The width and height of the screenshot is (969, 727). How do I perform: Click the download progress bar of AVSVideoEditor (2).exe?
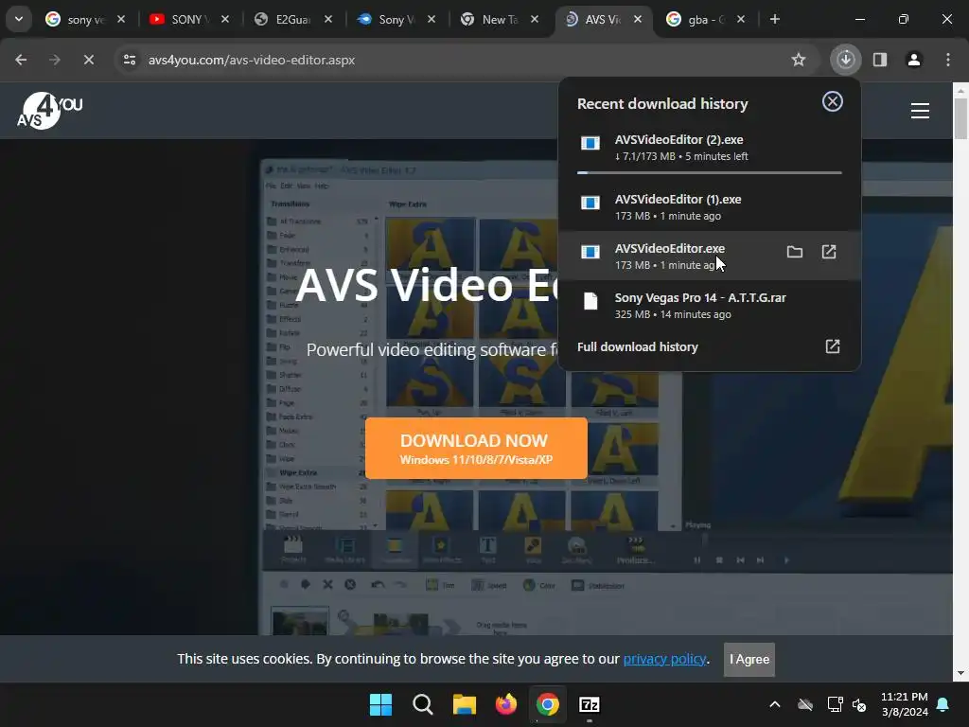point(709,172)
